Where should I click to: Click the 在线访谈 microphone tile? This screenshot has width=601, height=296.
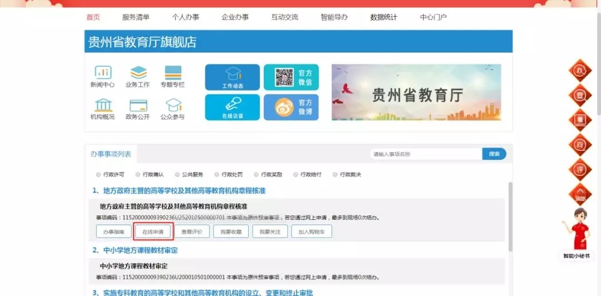coord(232,107)
